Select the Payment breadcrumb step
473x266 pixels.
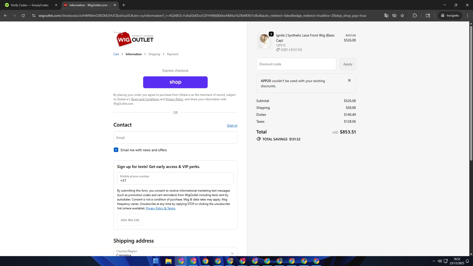point(172,54)
